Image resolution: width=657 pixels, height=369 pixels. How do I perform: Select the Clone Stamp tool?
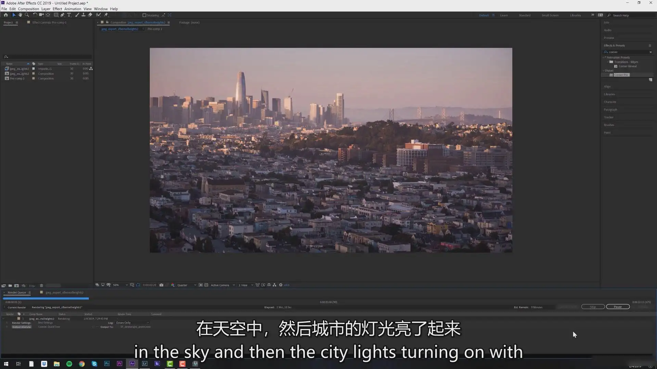click(x=83, y=15)
